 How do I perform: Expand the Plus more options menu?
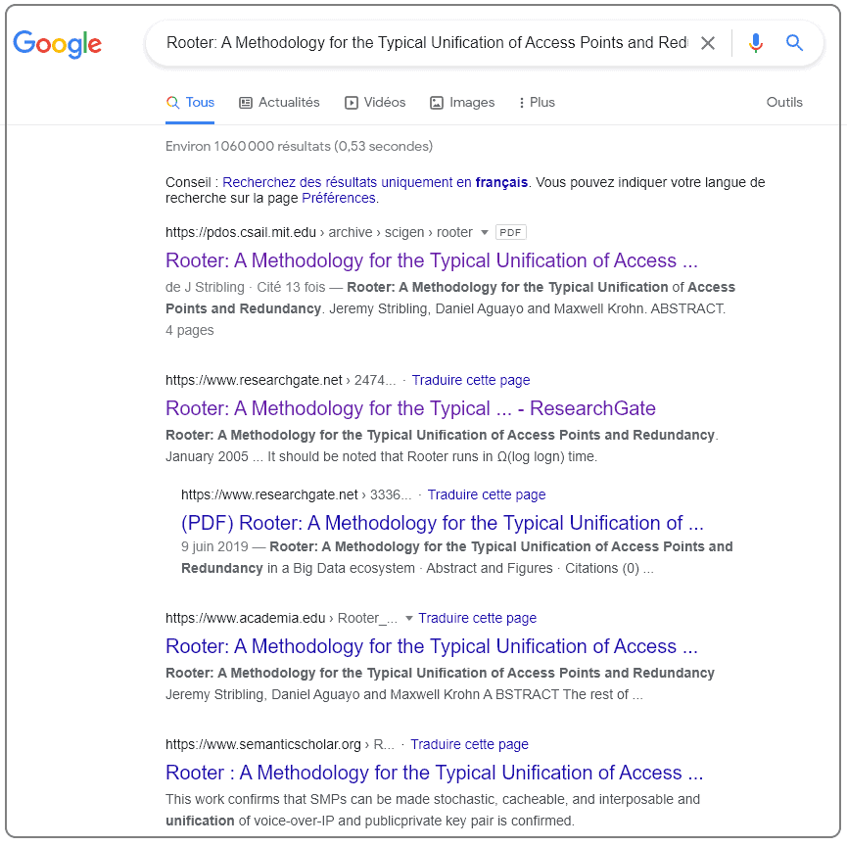tap(537, 102)
